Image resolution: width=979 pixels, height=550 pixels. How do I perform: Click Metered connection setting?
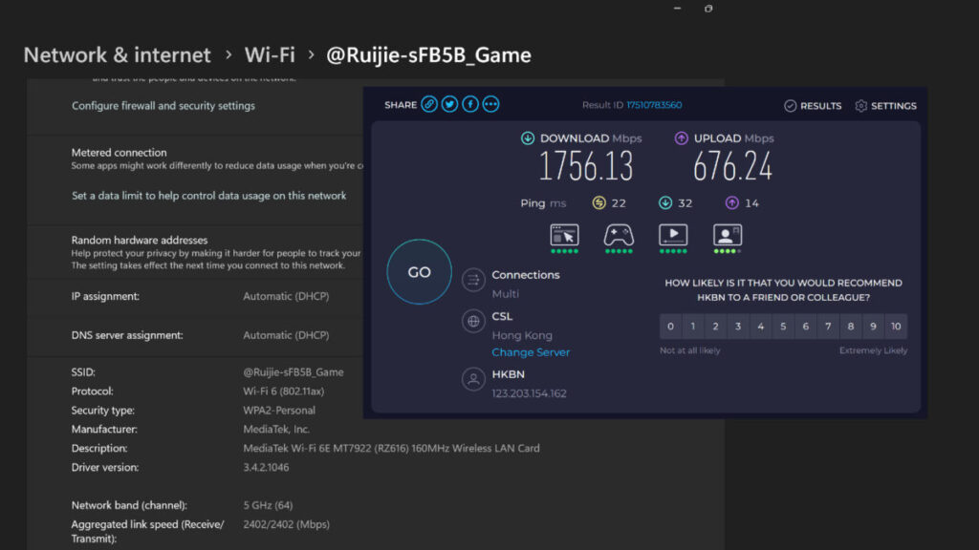coord(119,152)
